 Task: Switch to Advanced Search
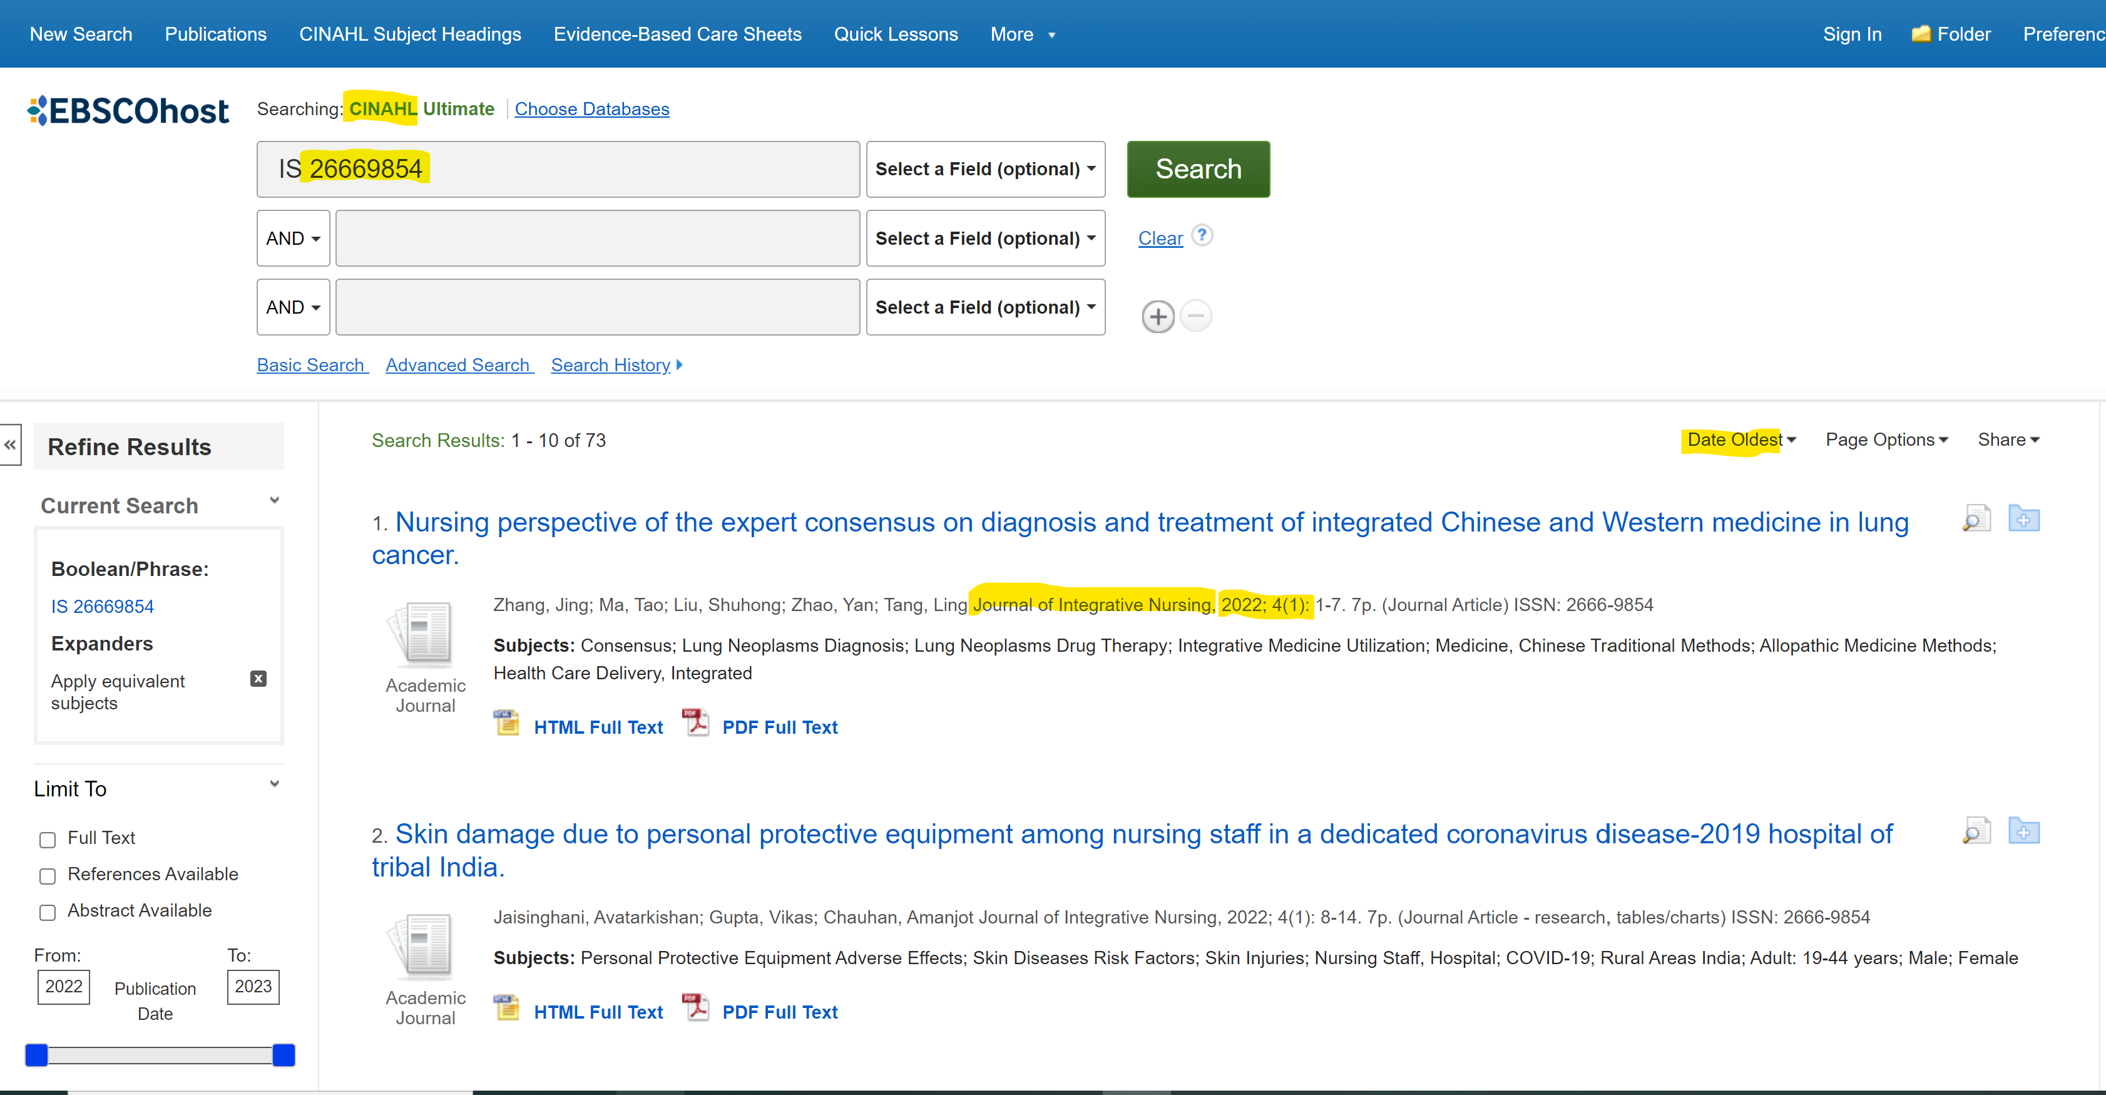(458, 365)
